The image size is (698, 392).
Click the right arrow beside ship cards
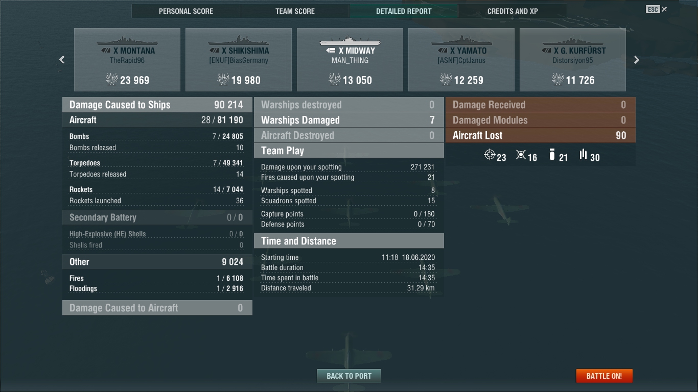636,60
